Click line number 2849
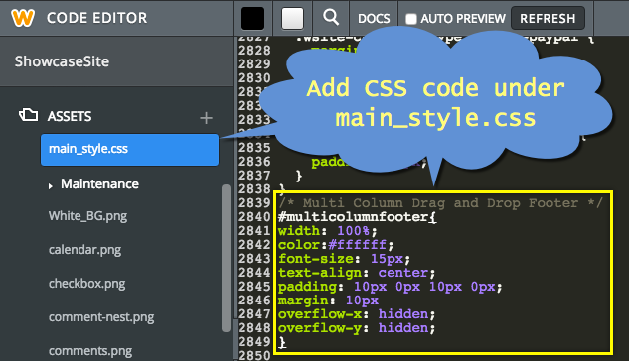Viewport: 629px width, 361px height. point(254,342)
